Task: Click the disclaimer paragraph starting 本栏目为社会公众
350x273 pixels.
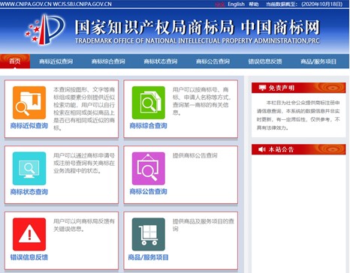Action: point(298,115)
